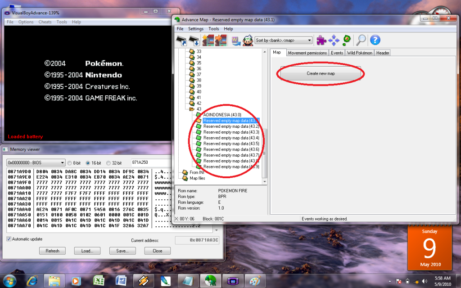Open Word from the taskbar
Image resolution: width=461 pixels, height=288 pixels.
[121, 281]
